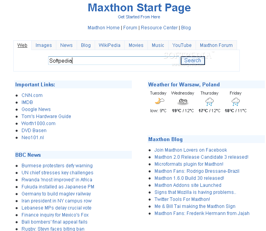Select the Web search tab
The image size is (266, 231).
[22, 45]
